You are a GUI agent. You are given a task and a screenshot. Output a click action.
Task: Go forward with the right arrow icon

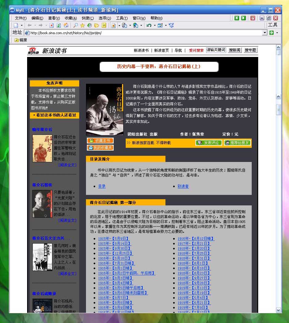point(41,25)
